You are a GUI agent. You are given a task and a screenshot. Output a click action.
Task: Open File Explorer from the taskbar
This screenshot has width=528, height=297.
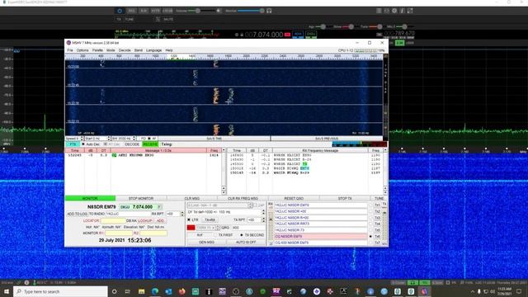click(141, 291)
